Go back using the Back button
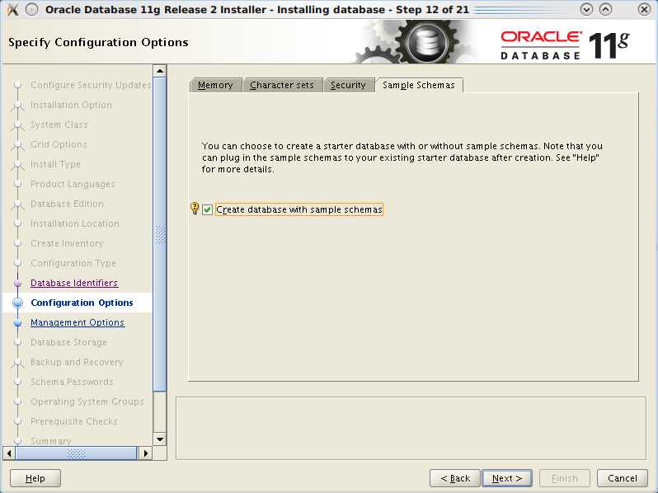This screenshot has height=493, width=658. (x=454, y=478)
